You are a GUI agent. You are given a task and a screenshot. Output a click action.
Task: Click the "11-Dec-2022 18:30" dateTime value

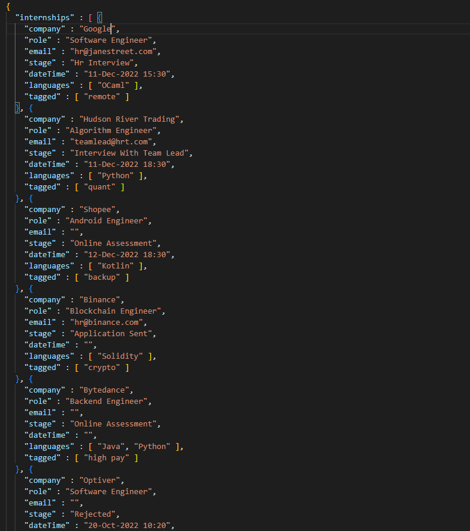(x=127, y=165)
